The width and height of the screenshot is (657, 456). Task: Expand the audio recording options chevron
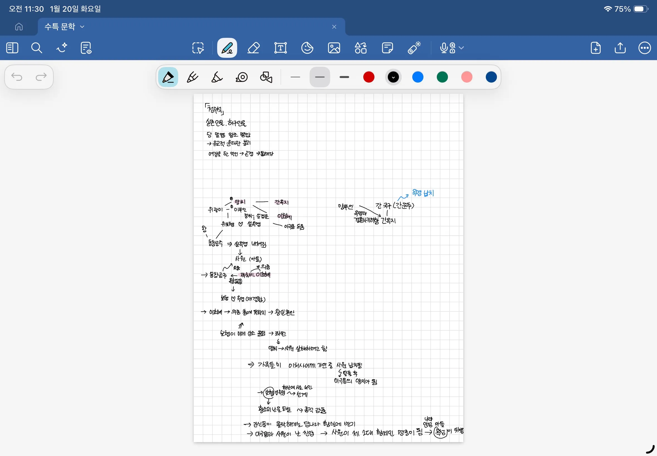click(461, 48)
